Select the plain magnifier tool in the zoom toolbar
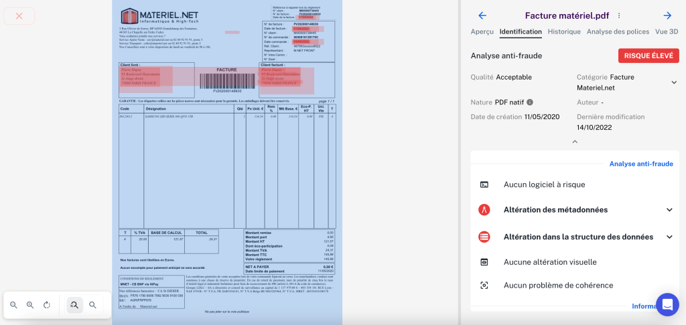The image size is (686, 325). (x=92, y=305)
